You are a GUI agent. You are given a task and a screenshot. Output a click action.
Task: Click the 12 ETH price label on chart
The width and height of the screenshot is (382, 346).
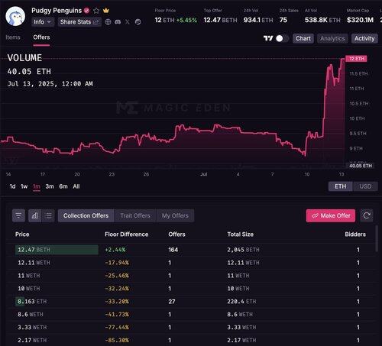point(356,59)
